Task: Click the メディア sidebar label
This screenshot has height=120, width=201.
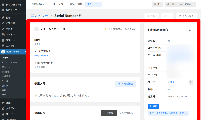Action: pyautogui.click(x=10, y=35)
